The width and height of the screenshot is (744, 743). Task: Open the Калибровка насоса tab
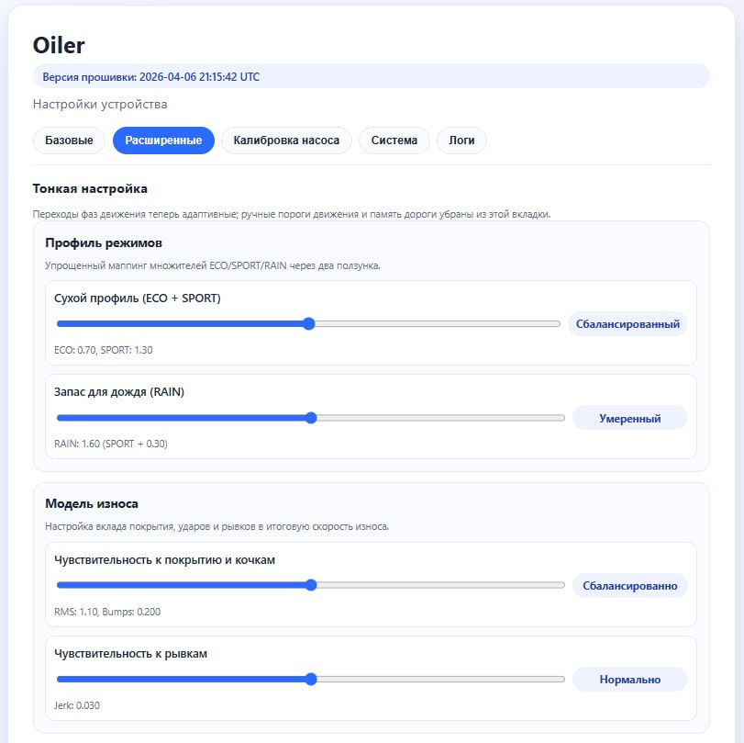point(286,141)
